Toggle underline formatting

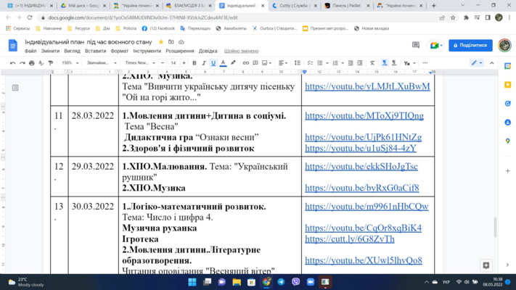[213, 63]
